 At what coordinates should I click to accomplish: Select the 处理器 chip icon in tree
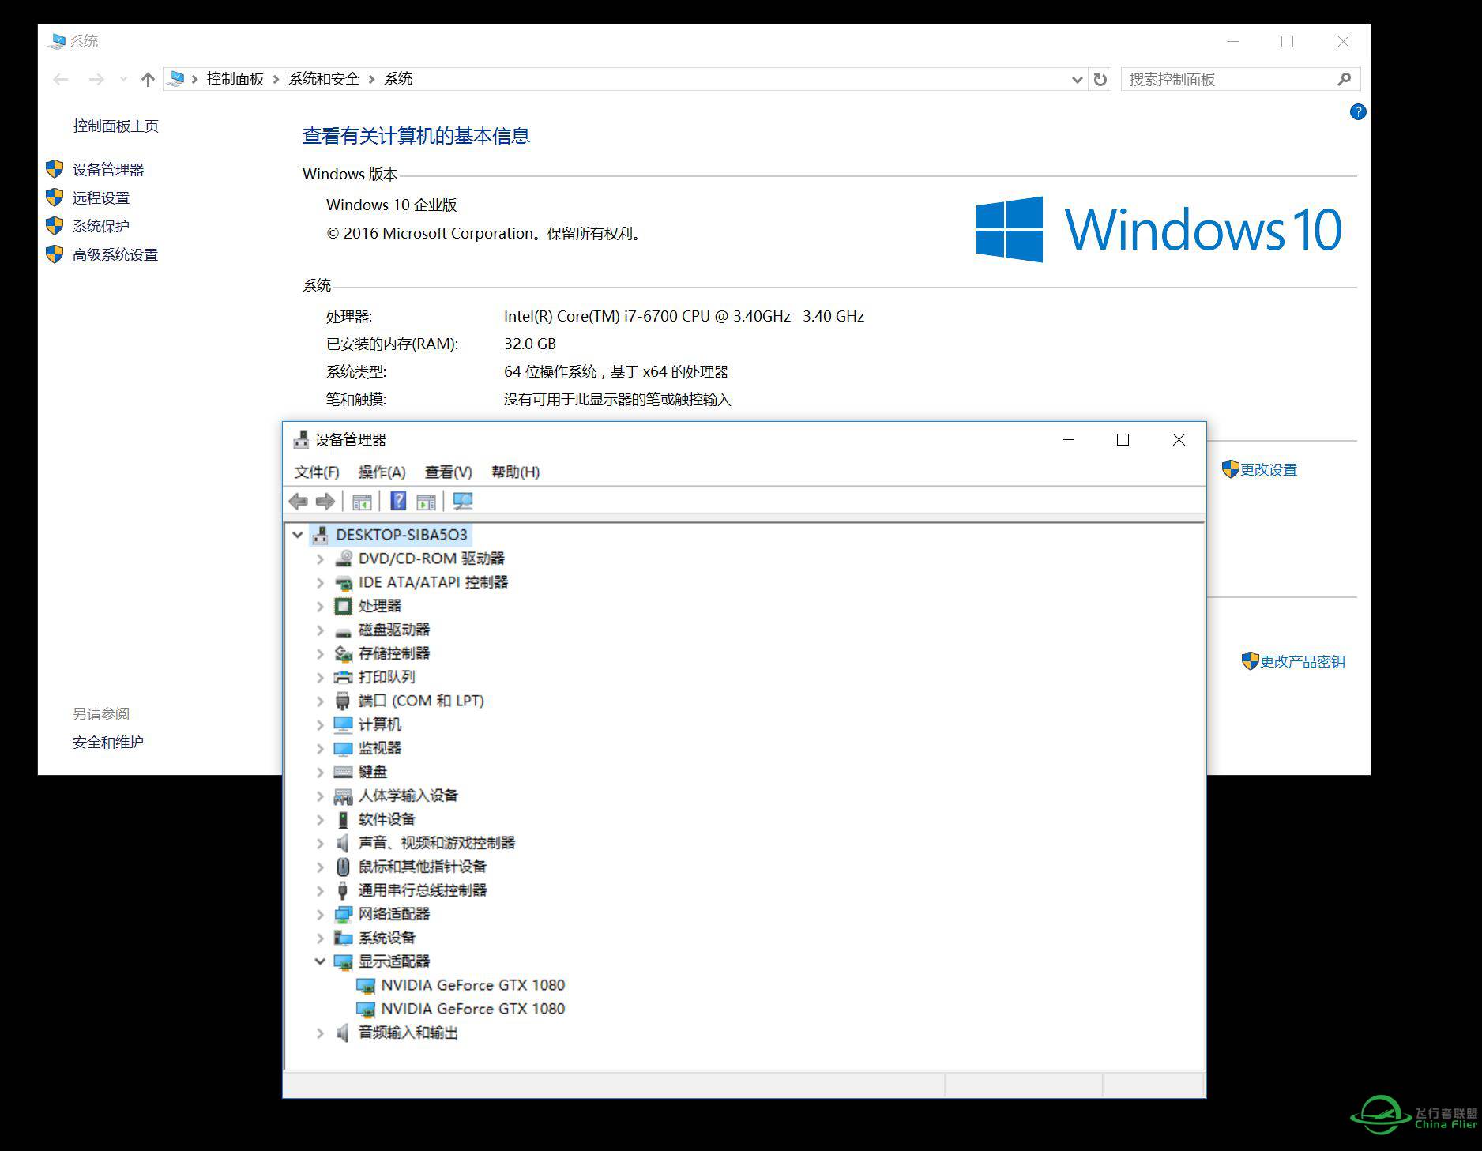[x=343, y=606]
